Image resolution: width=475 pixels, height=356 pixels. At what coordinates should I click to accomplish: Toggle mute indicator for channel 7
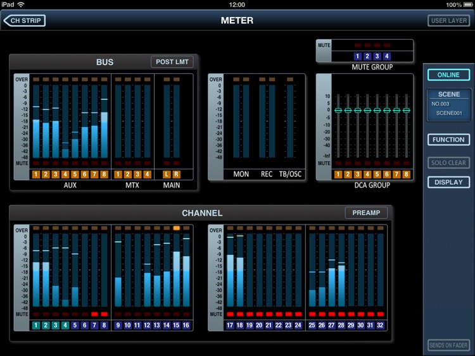click(94, 314)
